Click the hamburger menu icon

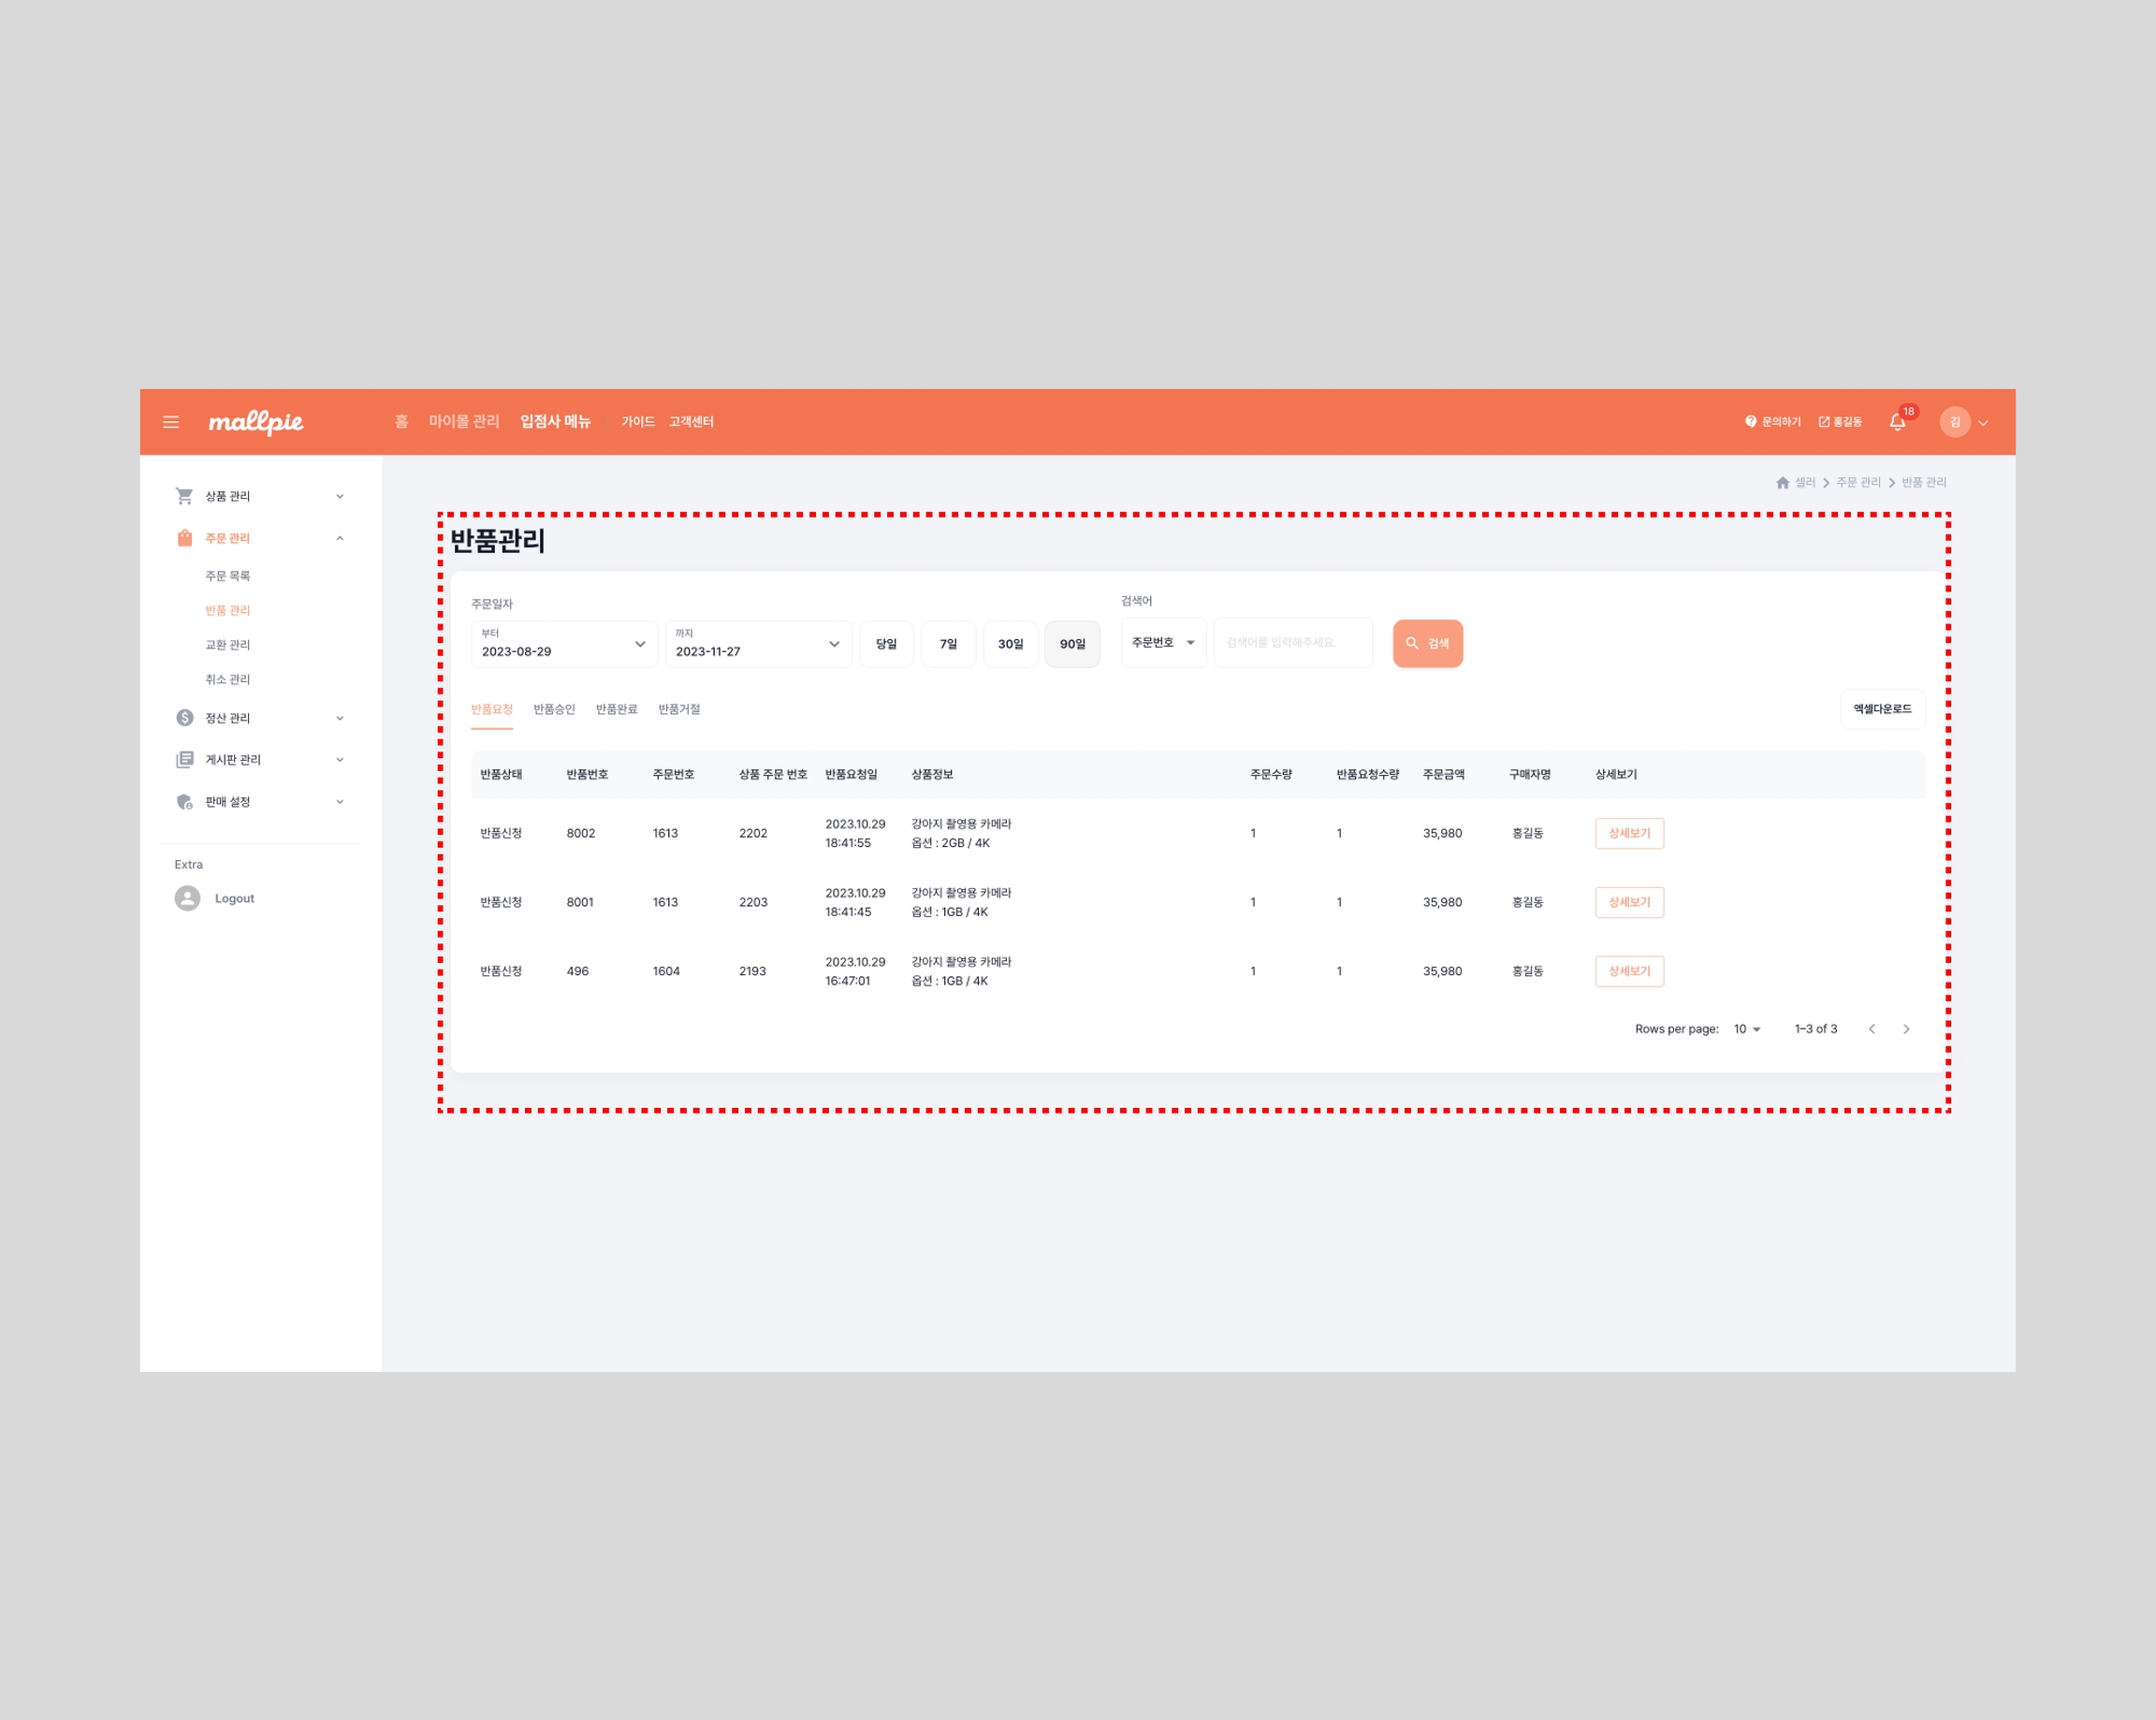[x=171, y=422]
